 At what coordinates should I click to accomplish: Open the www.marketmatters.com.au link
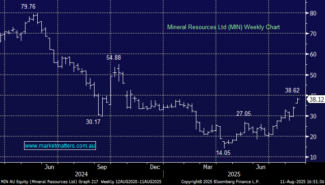60,146
